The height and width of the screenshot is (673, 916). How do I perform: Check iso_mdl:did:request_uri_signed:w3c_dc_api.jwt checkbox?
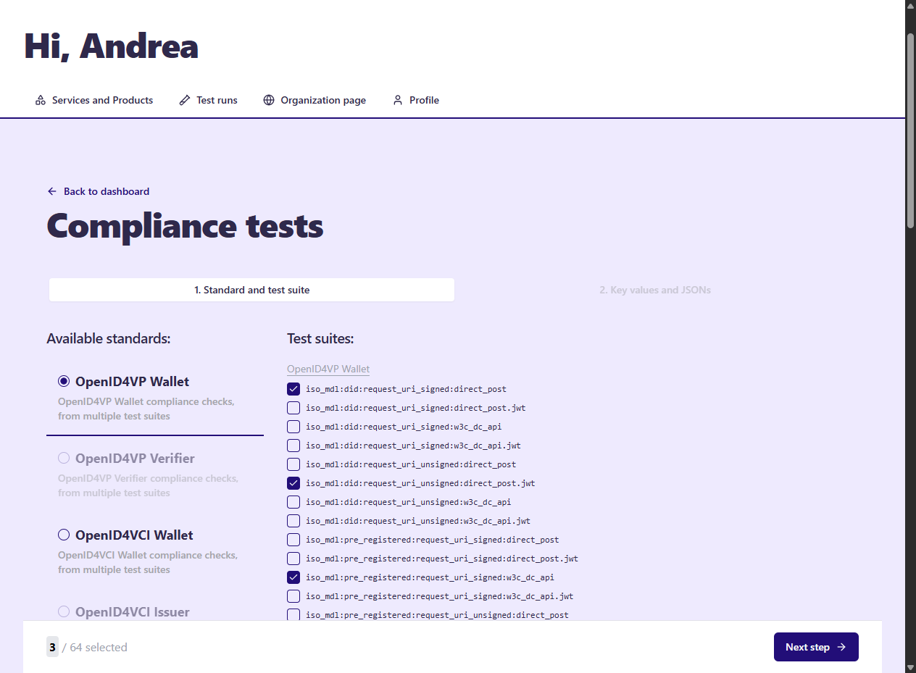[x=293, y=446]
